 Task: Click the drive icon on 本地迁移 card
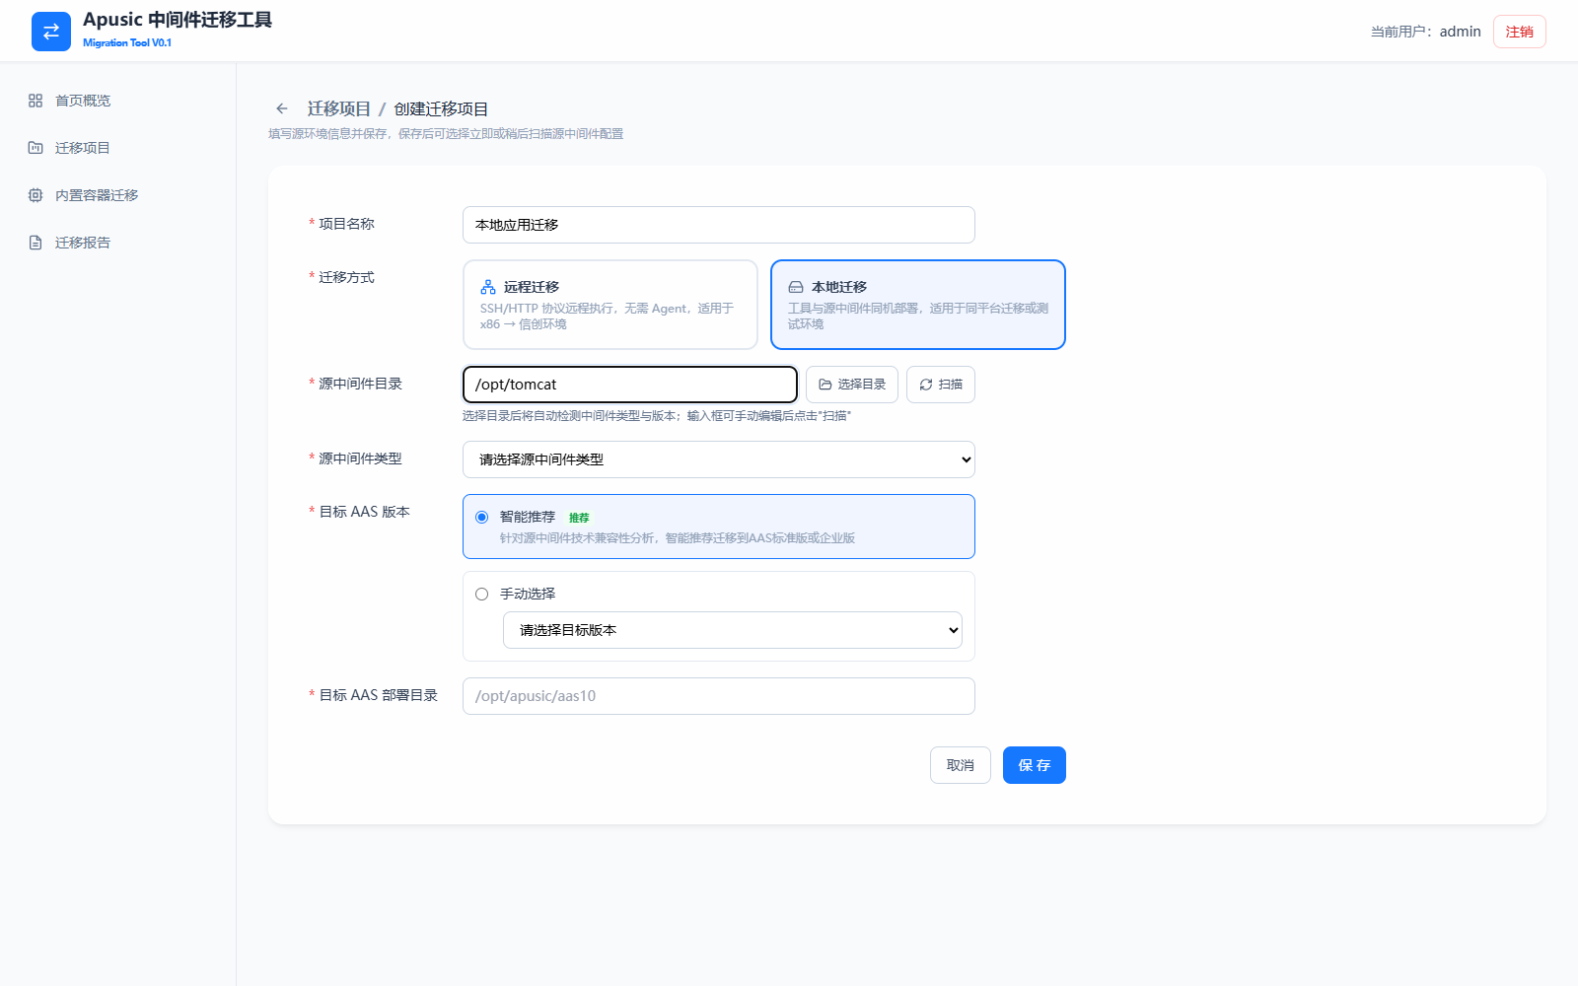pyautogui.click(x=796, y=287)
